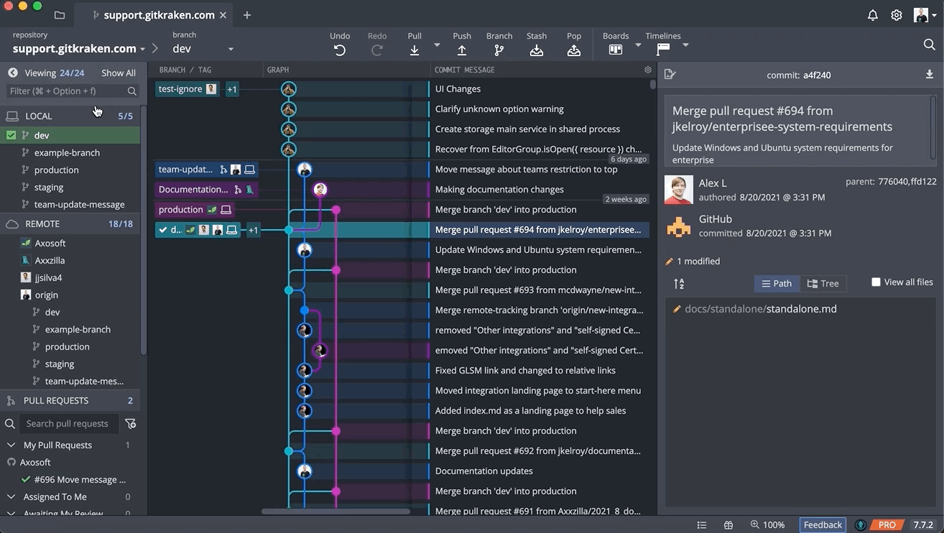944x533 pixels.
Task: Open the repository folder icon
Action: pos(60,15)
